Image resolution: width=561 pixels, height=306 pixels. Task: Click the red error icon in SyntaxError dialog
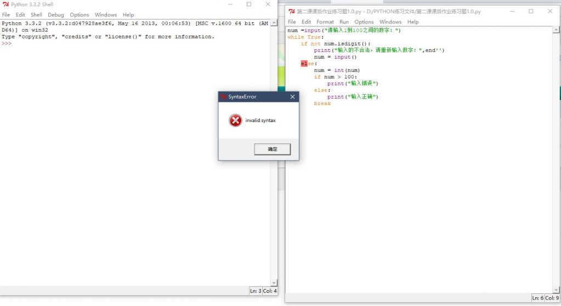click(x=235, y=120)
